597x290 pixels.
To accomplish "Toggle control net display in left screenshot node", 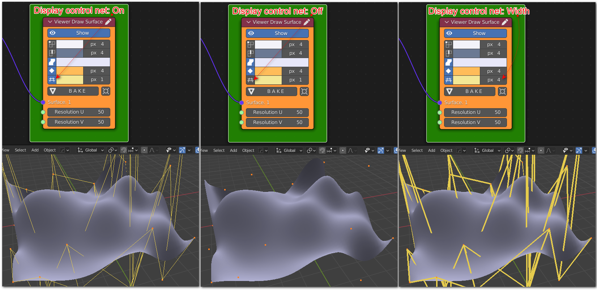I will click(52, 80).
